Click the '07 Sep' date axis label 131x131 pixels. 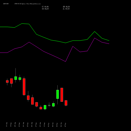pos(65,124)
